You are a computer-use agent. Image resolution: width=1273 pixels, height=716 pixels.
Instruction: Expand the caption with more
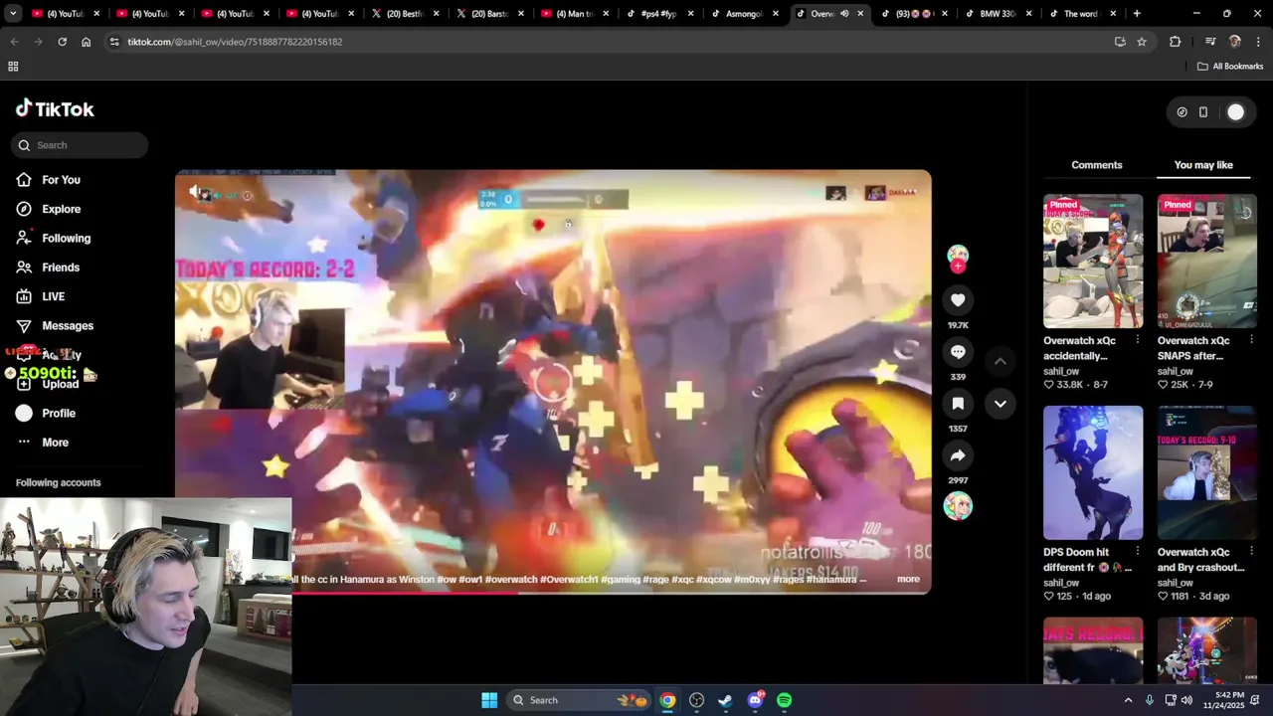pyautogui.click(x=908, y=579)
